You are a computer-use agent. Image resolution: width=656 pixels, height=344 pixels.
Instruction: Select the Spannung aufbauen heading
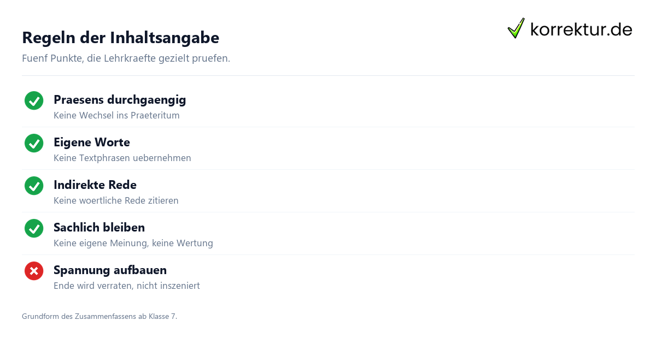[110, 270]
